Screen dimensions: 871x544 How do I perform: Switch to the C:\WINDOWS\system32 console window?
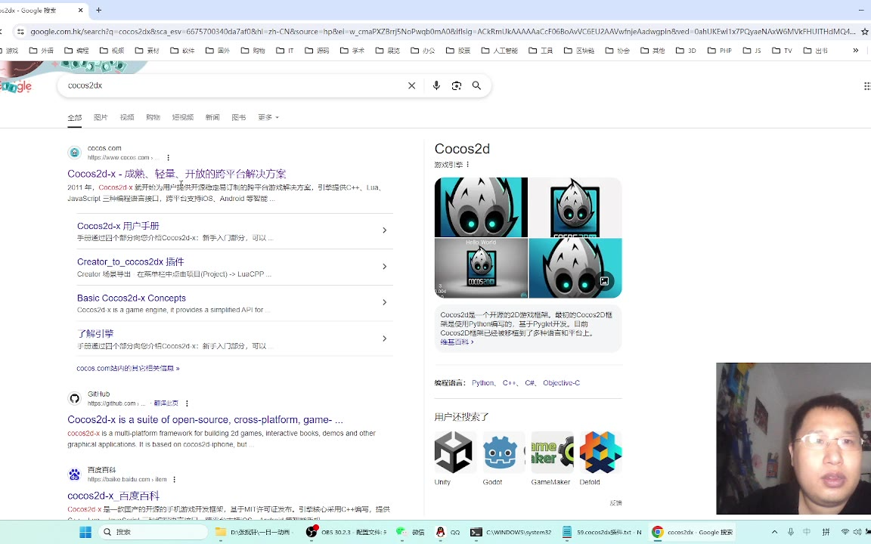(510, 532)
